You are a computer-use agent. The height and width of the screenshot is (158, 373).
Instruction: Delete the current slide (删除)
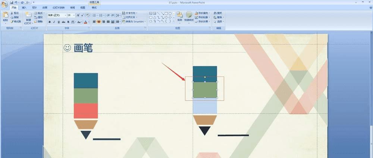38,22
